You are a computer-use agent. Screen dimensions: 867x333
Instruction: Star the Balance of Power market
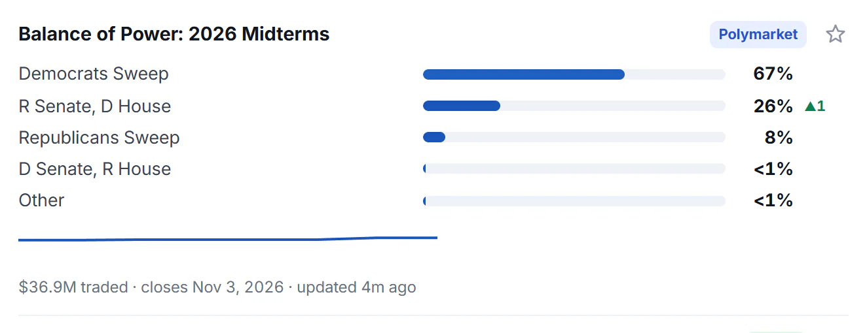pos(835,34)
